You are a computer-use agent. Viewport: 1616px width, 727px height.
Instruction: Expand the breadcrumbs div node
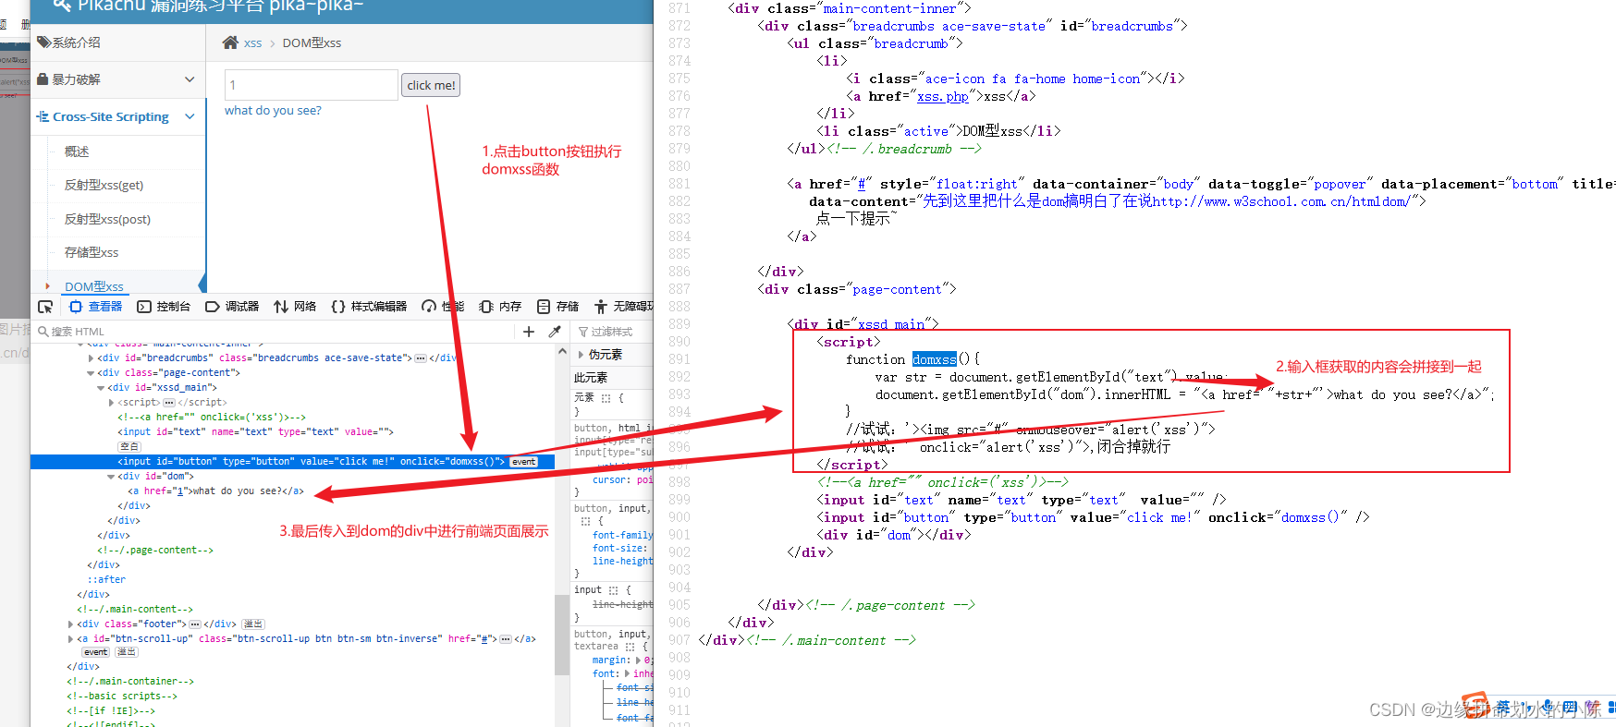click(x=91, y=358)
